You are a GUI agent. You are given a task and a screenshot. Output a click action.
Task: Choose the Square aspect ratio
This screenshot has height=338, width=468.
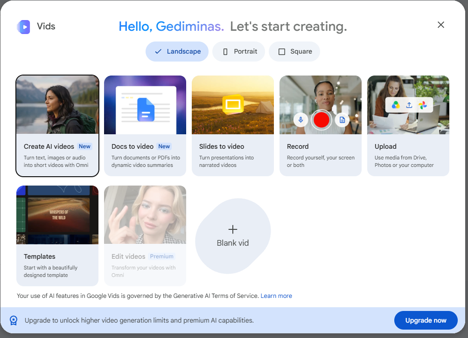click(x=294, y=52)
